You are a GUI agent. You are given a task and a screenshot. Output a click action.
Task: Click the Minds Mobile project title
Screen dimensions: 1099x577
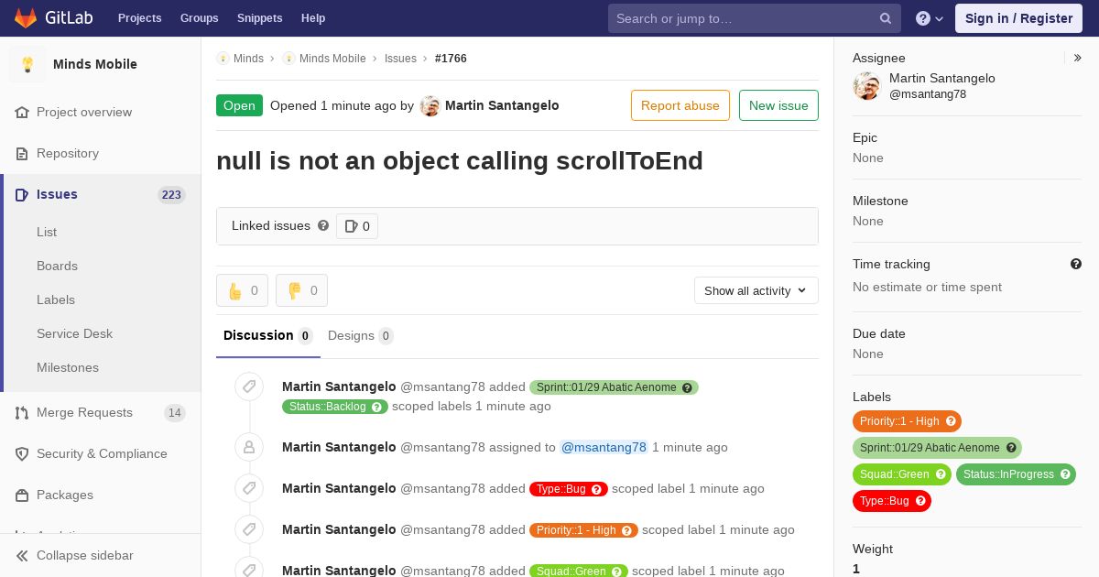click(95, 64)
